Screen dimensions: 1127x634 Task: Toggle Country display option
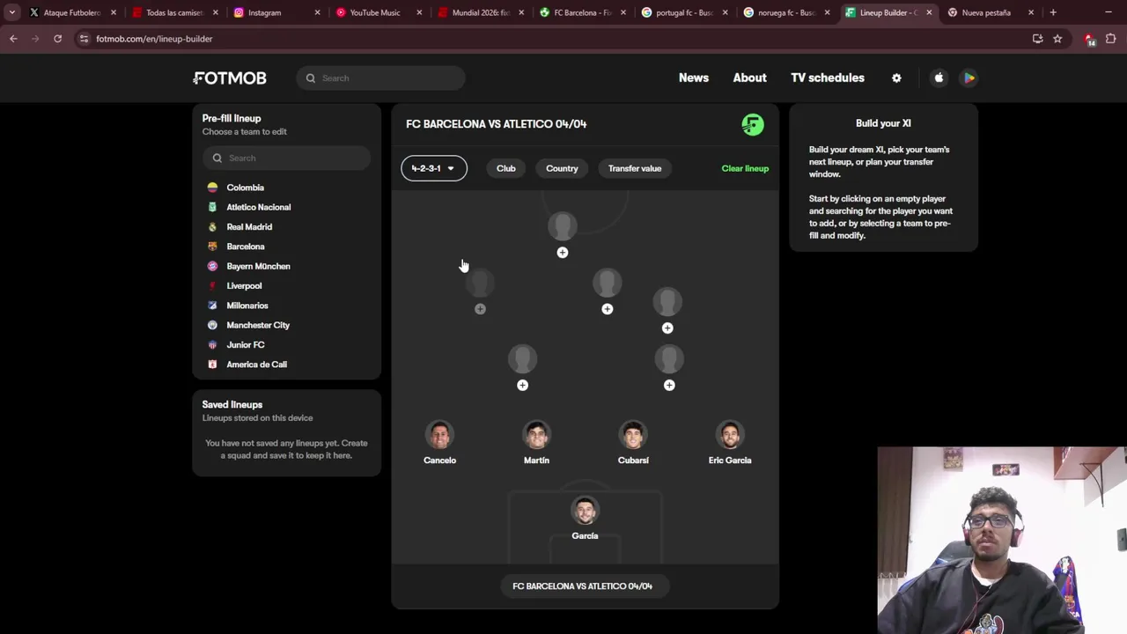[x=562, y=168]
